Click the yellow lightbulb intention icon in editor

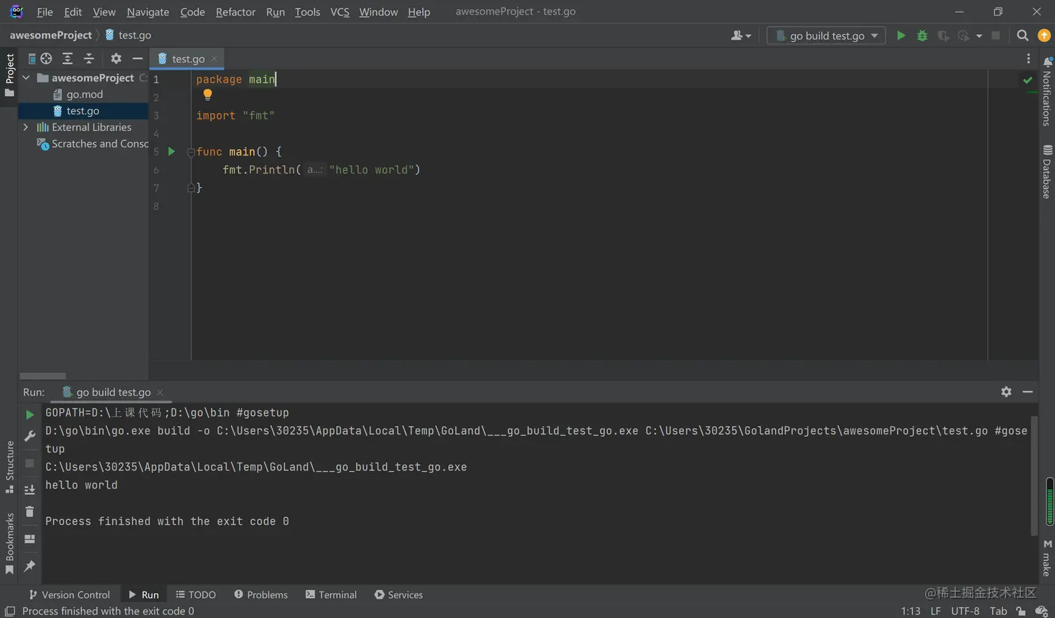coord(207,95)
